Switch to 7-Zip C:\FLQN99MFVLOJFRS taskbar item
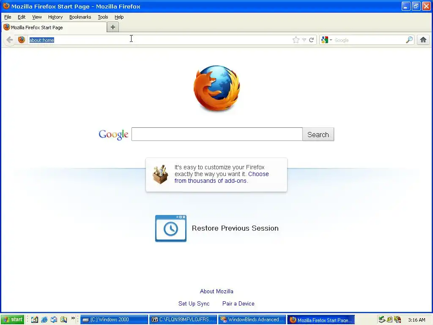The image size is (433, 325). tap(183, 319)
